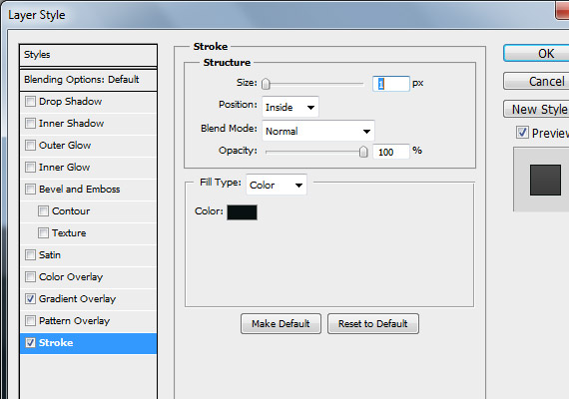
Task: Click the Opacity value field showing 100
Action: 391,152
